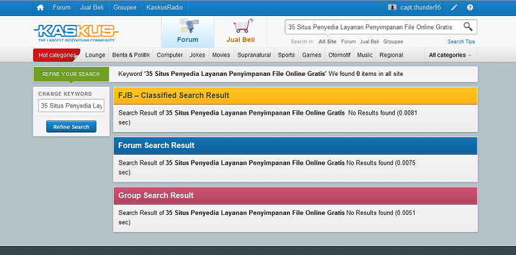The width and height of the screenshot is (516, 255).
Task: Select the Forum tab with chat icon
Action: (188, 31)
